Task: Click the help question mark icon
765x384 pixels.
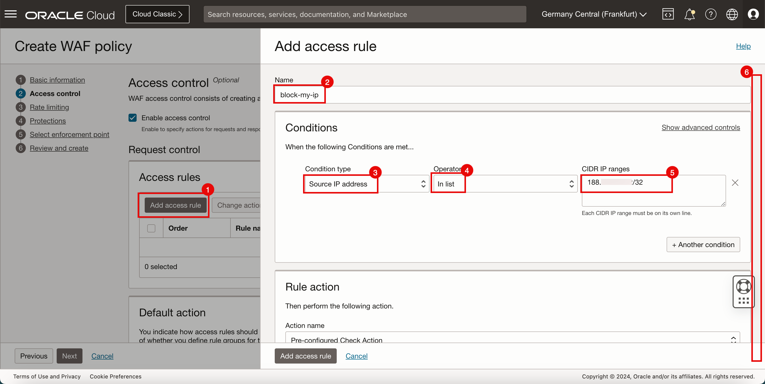Action: point(711,14)
